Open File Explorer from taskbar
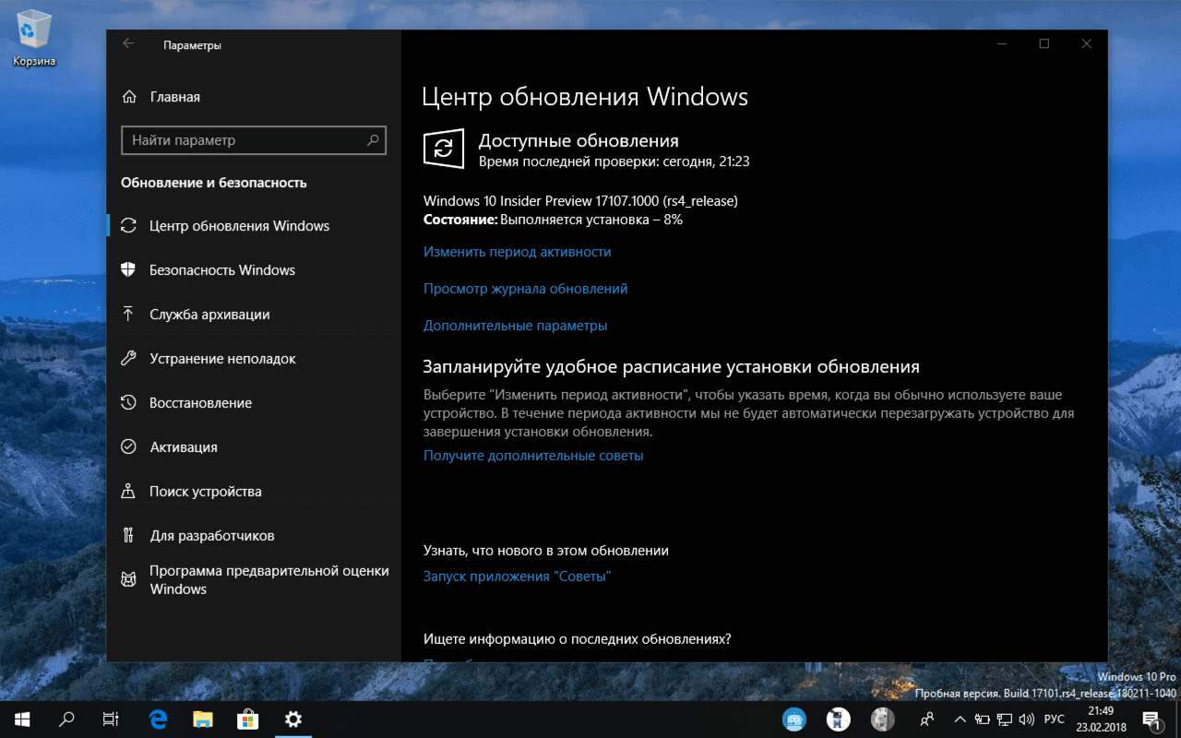1181x738 pixels. pos(203,720)
